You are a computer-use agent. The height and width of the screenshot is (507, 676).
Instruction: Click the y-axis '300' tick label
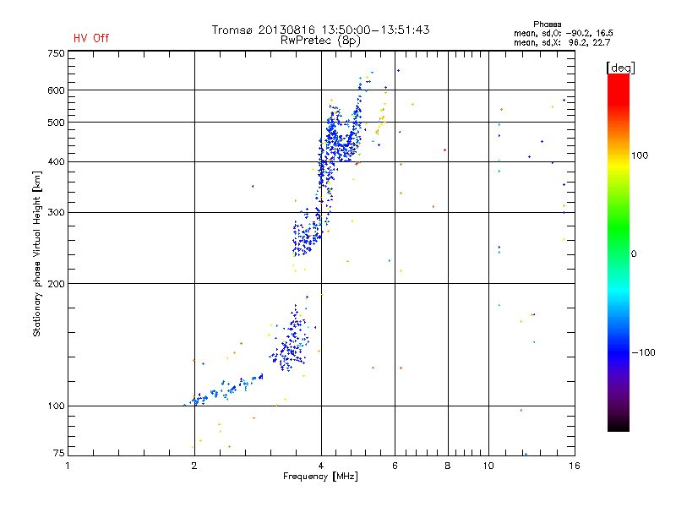tap(56, 213)
